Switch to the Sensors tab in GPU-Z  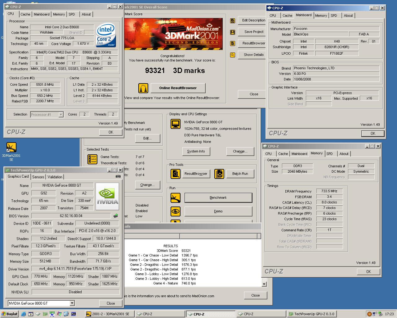(x=38, y=177)
